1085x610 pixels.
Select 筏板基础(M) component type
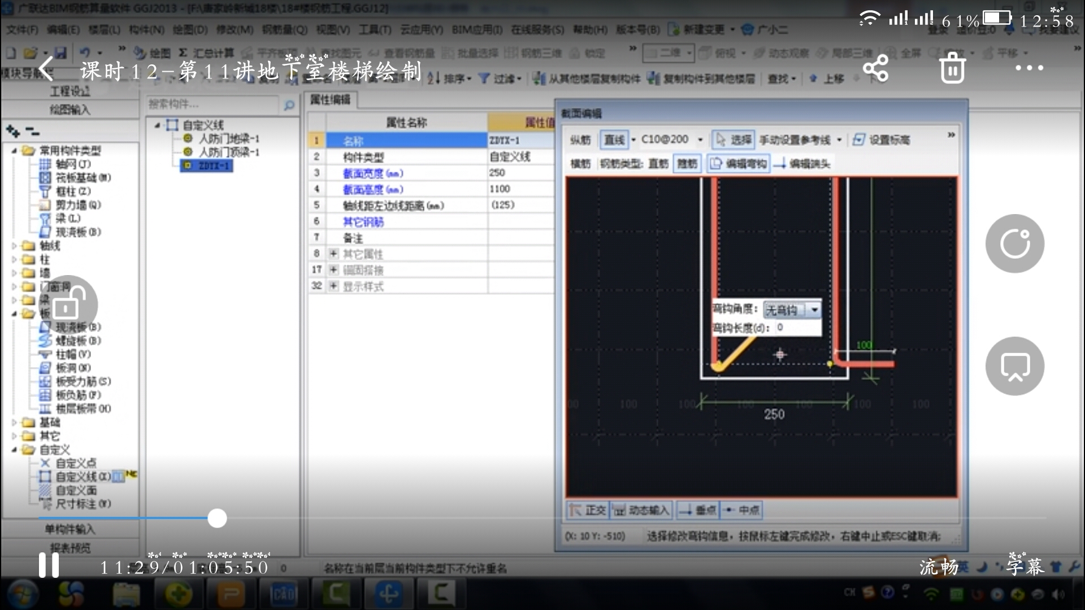coord(83,177)
